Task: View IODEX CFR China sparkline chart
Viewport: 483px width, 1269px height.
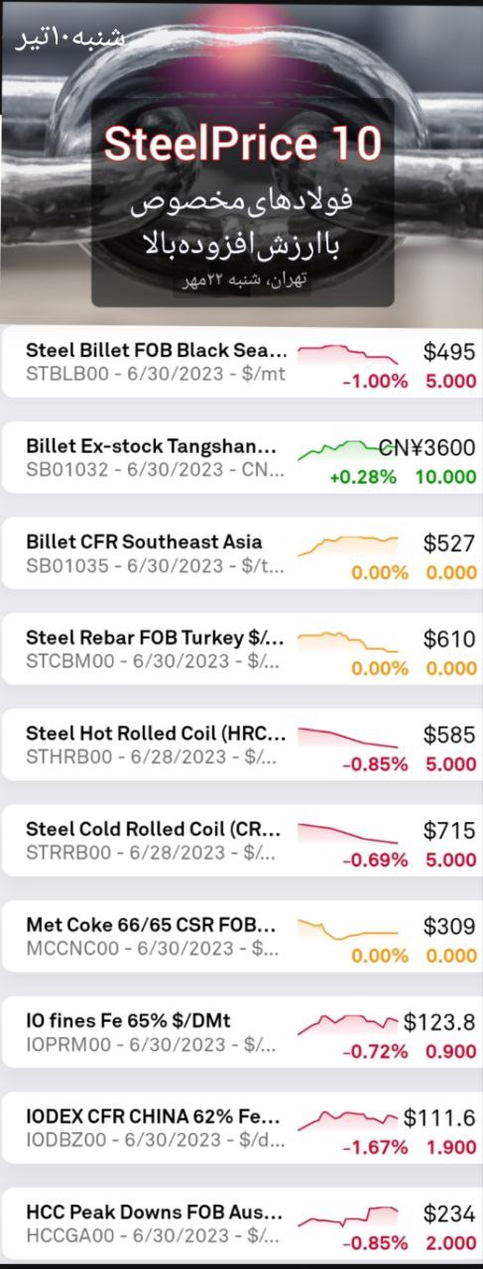Action: coord(348,1120)
